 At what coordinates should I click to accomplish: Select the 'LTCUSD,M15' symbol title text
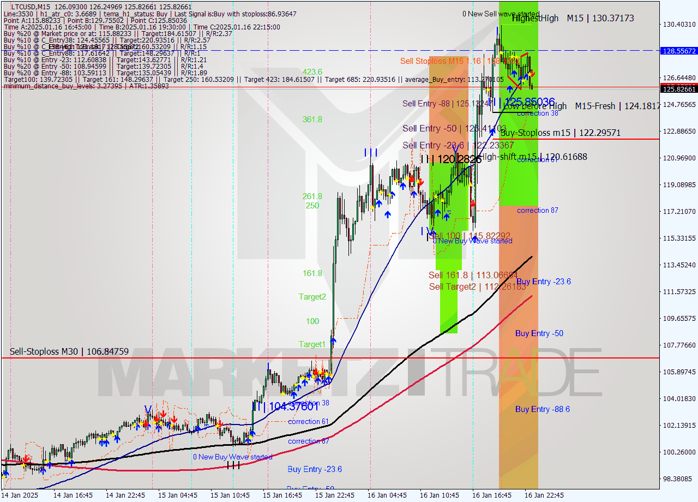tap(29, 7)
